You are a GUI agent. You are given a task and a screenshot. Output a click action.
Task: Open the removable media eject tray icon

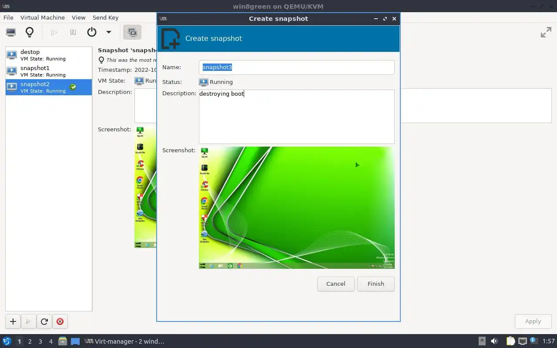tap(482, 341)
